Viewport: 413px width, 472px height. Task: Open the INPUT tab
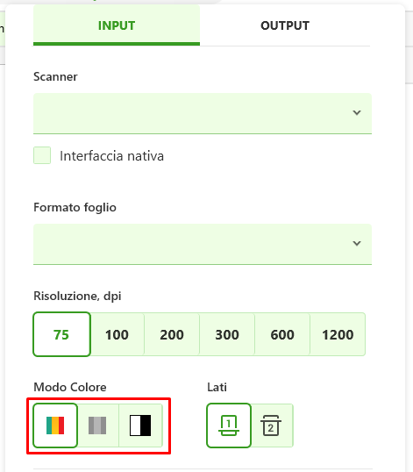tap(117, 25)
